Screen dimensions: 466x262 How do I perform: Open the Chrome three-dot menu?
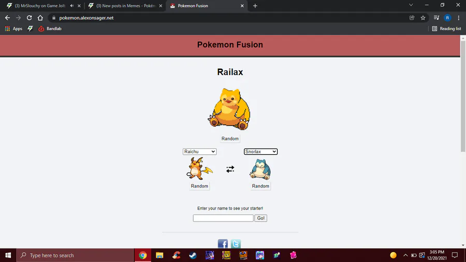459,18
